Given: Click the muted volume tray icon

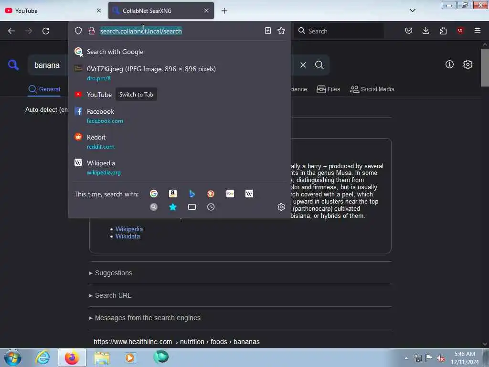Looking at the screenshot, I should pyautogui.click(x=440, y=358).
